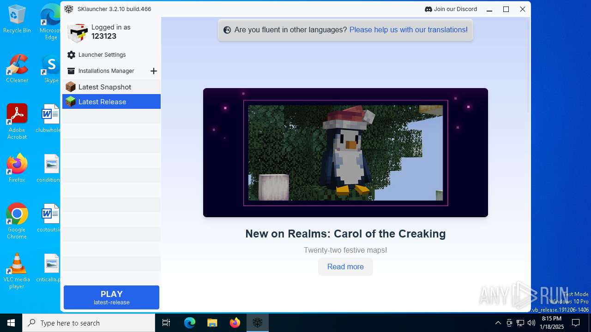The width and height of the screenshot is (591, 332).
Task: Open Launcher Settings gear icon
Action: [71, 55]
